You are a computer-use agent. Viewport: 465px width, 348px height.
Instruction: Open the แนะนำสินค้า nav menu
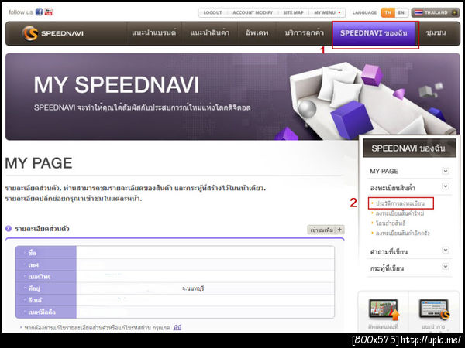click(x=210, y=32)
